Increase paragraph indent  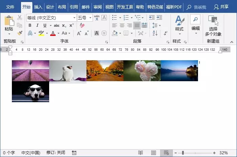click(159, 18)
